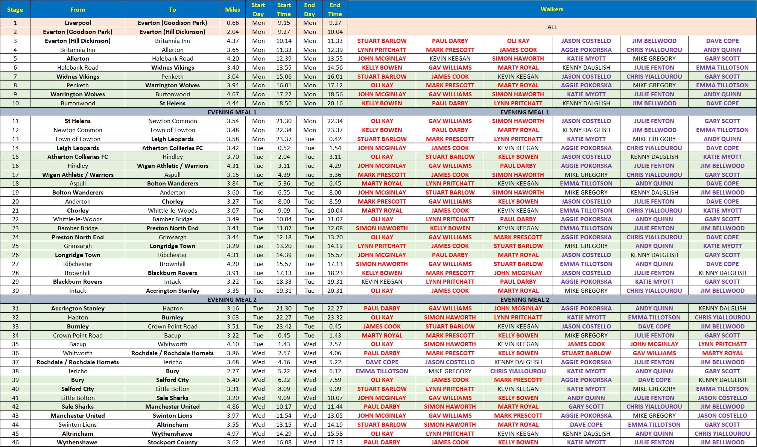This screenshot has height=447, width=757.
Task: Select the ALL walkers merged cell
Action: (x=552, y=27)
